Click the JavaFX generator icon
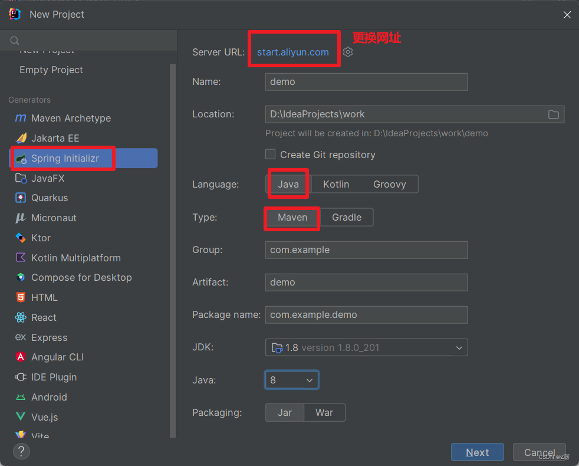 21,179
